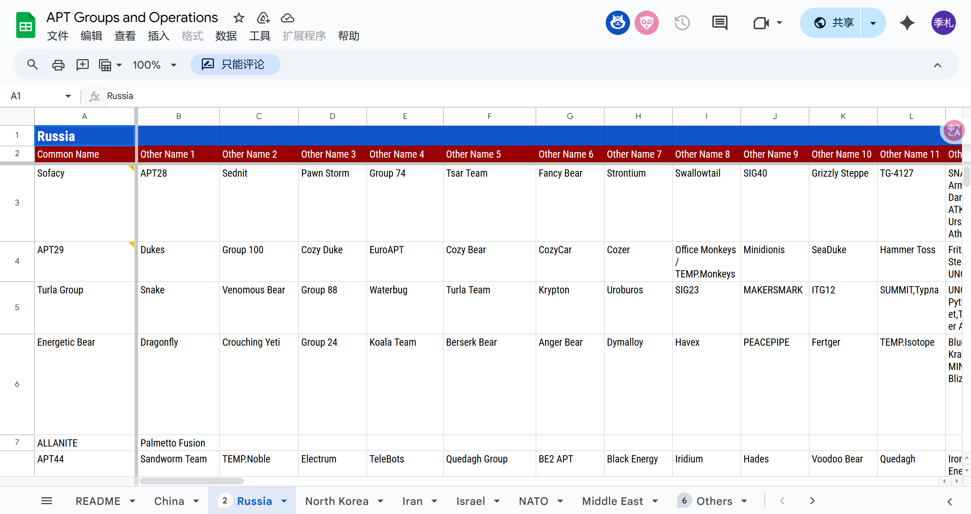Viewport: 971px width, 514px height.
Task: Switch to the North Korea sheet tab
Action: click(x=336, y=501)
